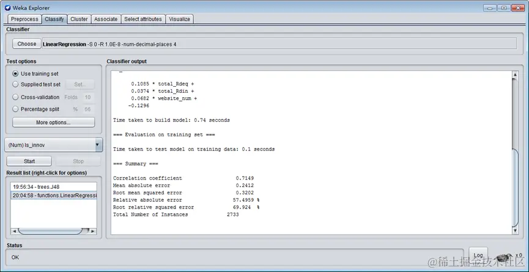Click the LinearRegression classifier options field

coord(279,44)
